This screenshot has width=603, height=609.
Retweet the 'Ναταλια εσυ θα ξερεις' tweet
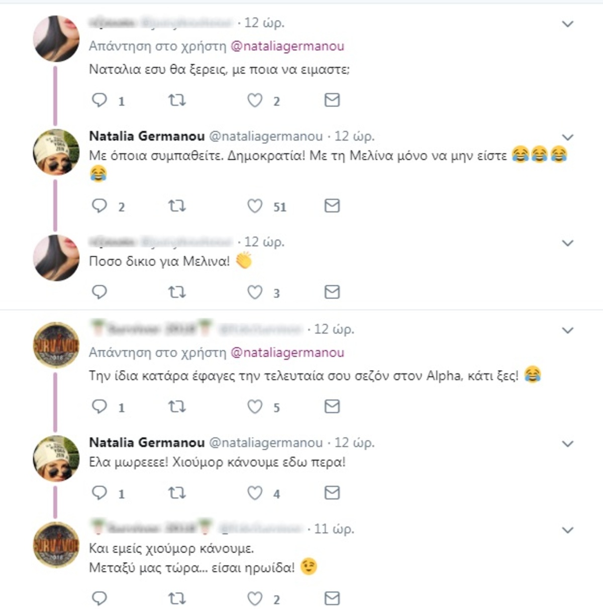(176, 100)
